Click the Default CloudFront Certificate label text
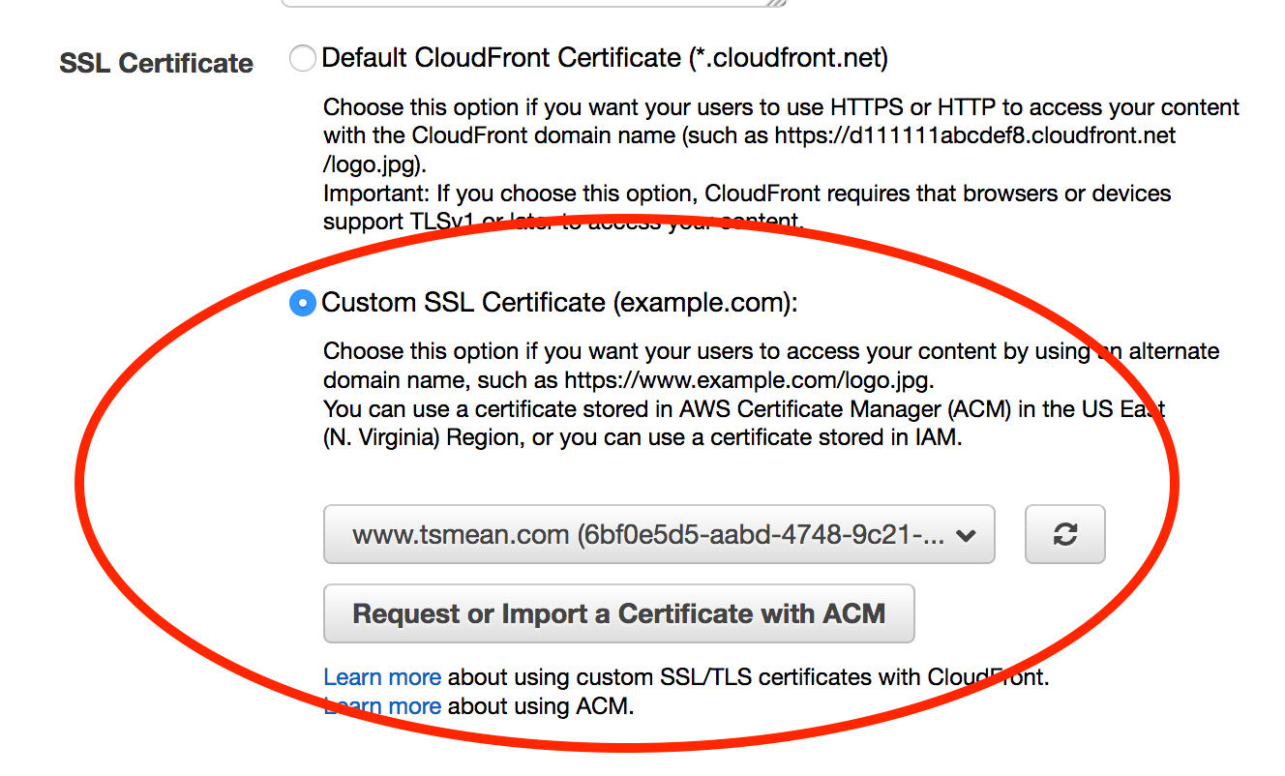This screenshot has width=1285, height=776. (604, 59)
